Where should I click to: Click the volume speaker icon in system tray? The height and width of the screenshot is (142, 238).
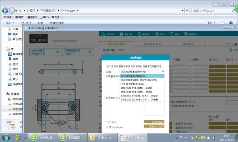pos(214,138)
